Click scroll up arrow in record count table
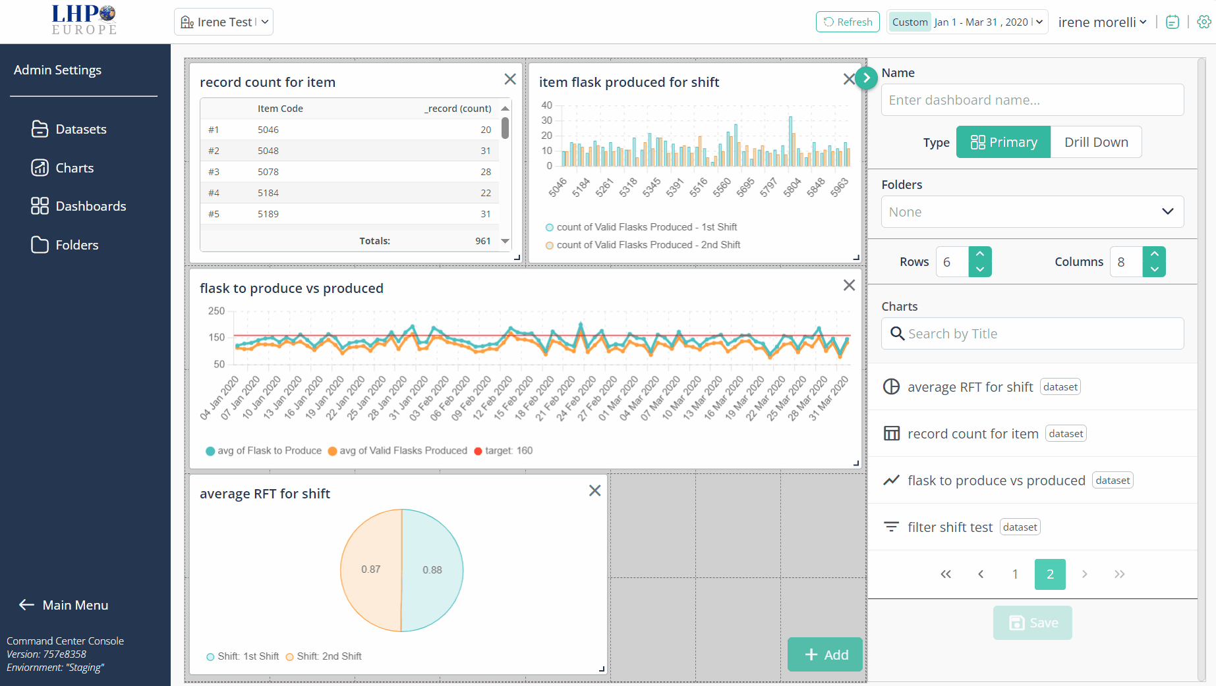Image resolution: width=1216 pixels, height=686 pixels. (x=505, y=108)
